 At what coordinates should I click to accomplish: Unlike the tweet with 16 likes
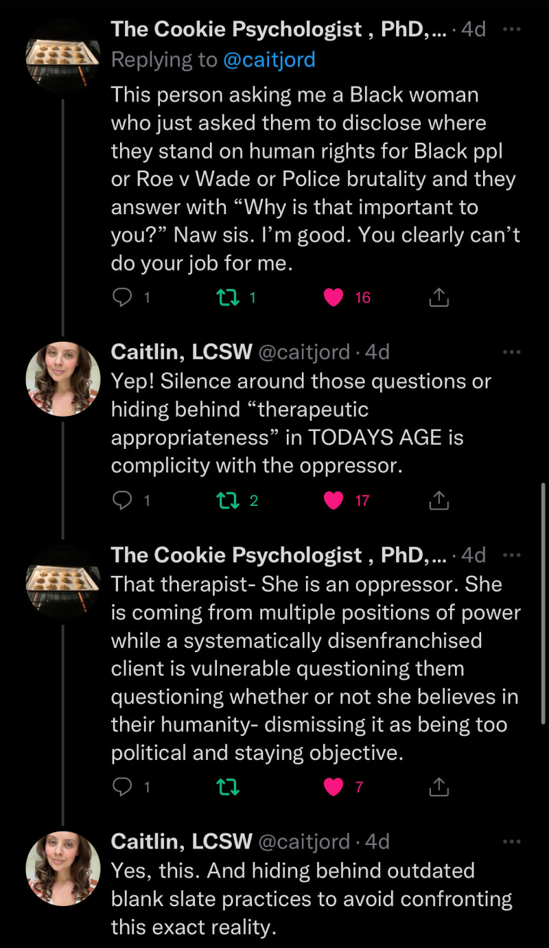[334, 297]
